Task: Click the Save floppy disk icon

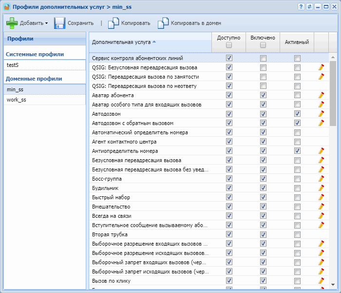Action: (59, 23)
